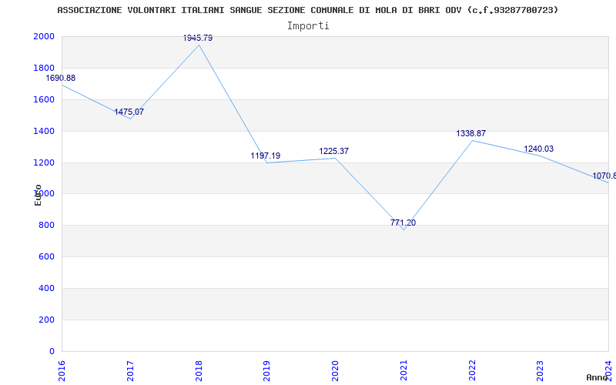Click the 1690.88 data label

pyautogui.click(x=61, y=79)
